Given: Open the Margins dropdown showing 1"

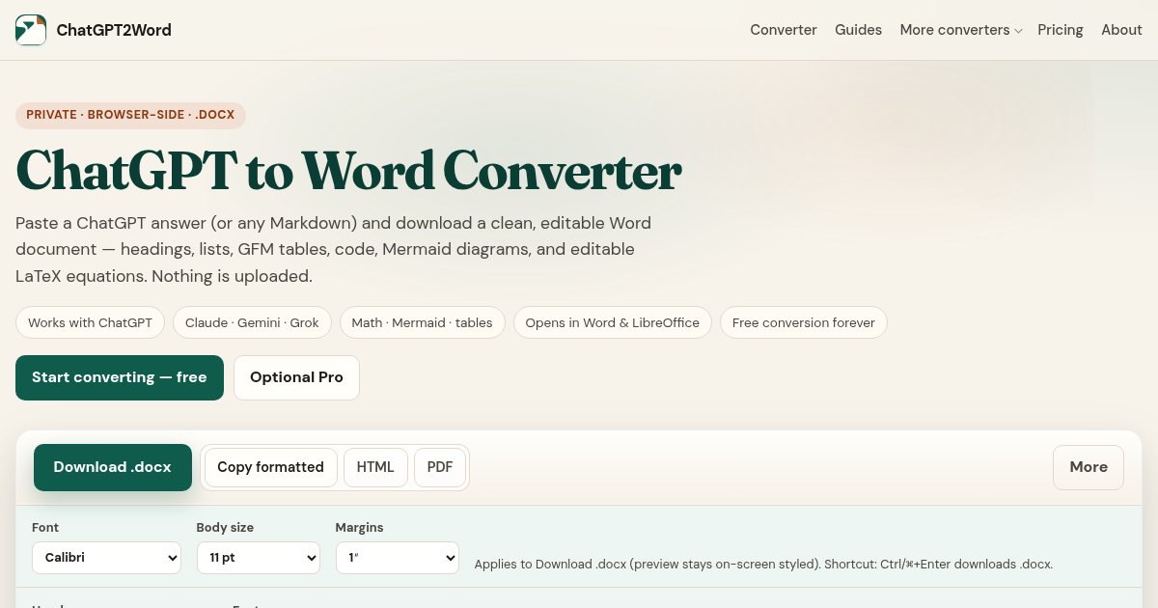Looking at the screenshot, I should (x=398, y=558).
